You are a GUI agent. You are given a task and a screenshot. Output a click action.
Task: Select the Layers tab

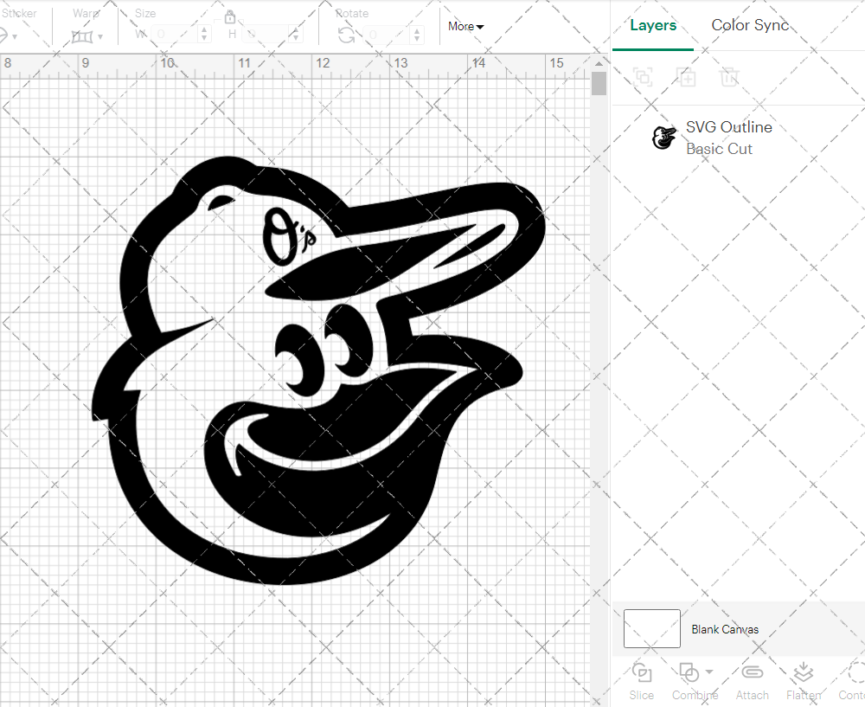click(x=653, y=25)
